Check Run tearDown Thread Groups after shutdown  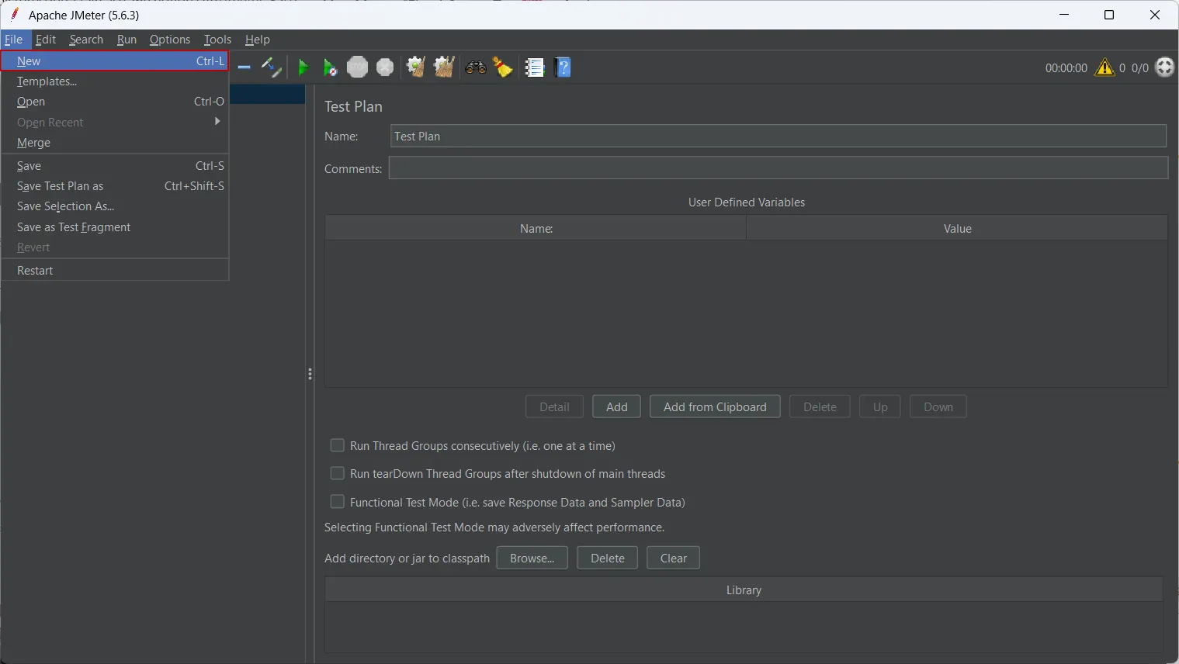[337, 473]
